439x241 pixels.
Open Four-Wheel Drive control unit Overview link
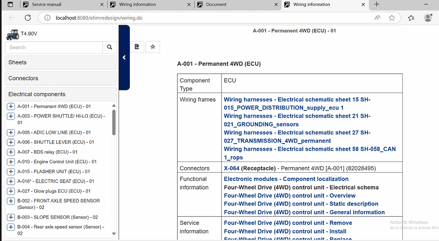click(289, 196)
